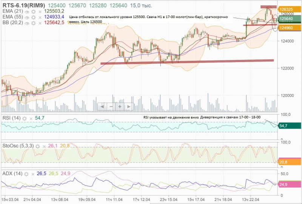Click the RSI reading 54,7 next to label
Image resolution: width=302 pixels, height=204 pixels.
coord(40,118)
